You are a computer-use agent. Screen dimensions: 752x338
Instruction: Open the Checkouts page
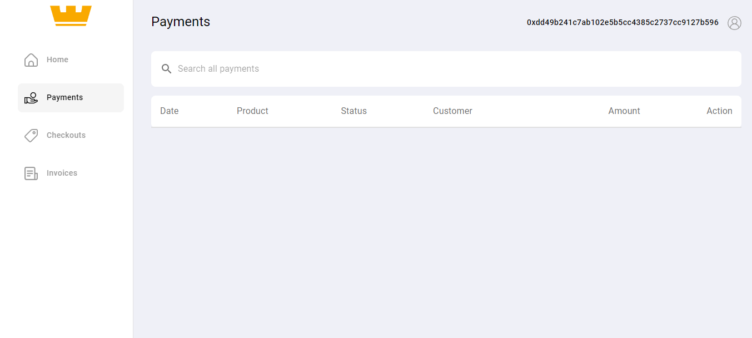click(x=66, y=135)
